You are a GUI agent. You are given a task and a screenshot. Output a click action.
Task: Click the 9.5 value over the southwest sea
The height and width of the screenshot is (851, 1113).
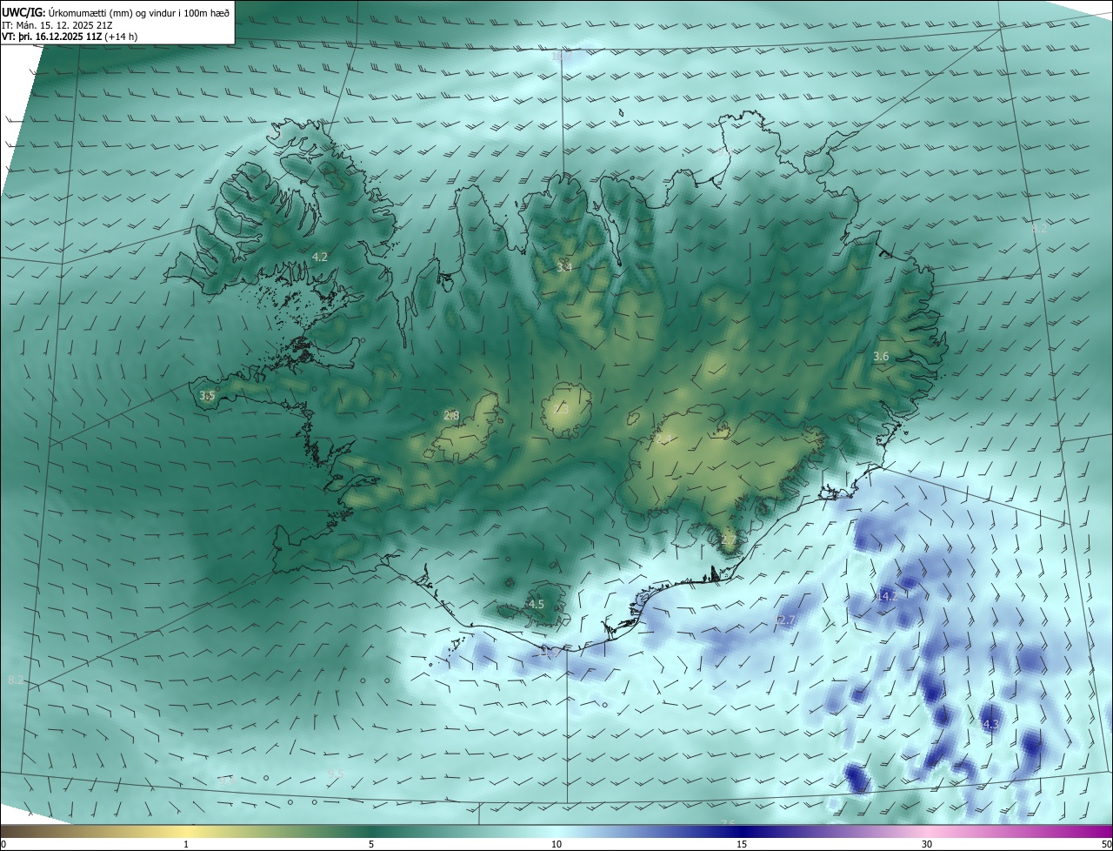point(337,774)
